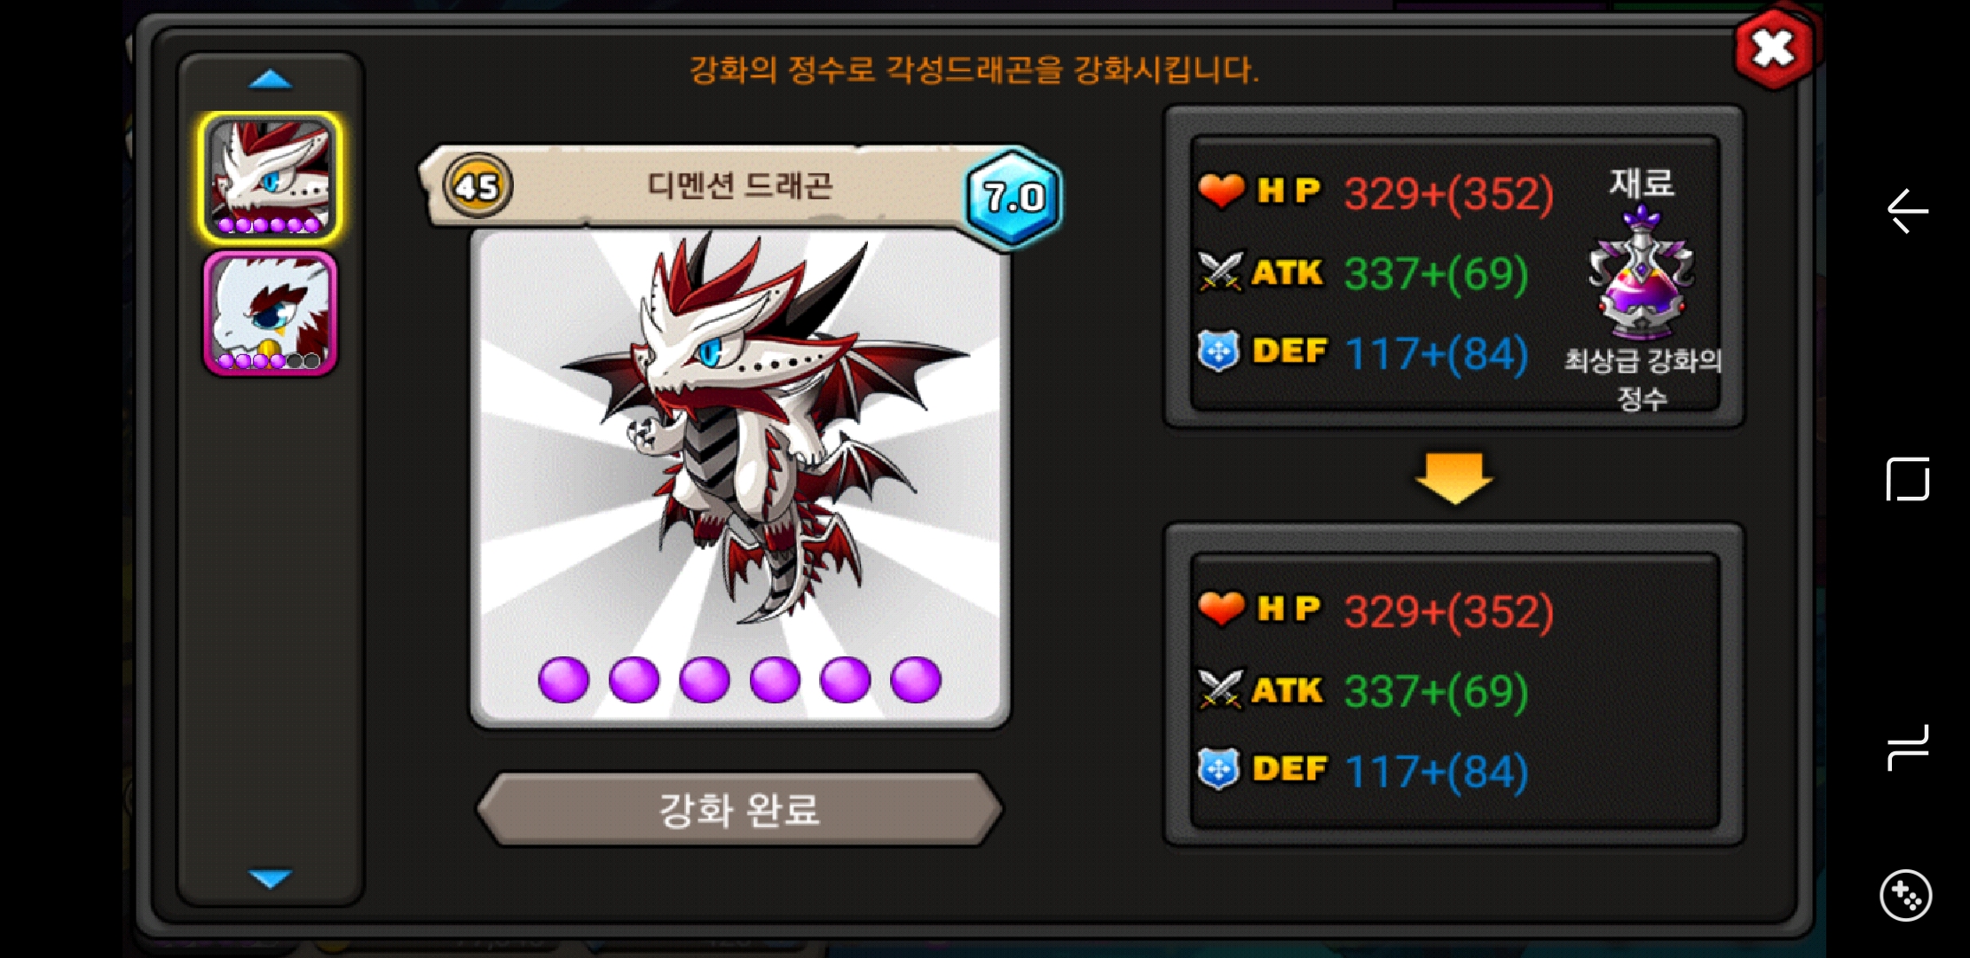Tap the ATK crossed swords icon in current stats
The image size is (1970, 958).
coord(1221,271)
